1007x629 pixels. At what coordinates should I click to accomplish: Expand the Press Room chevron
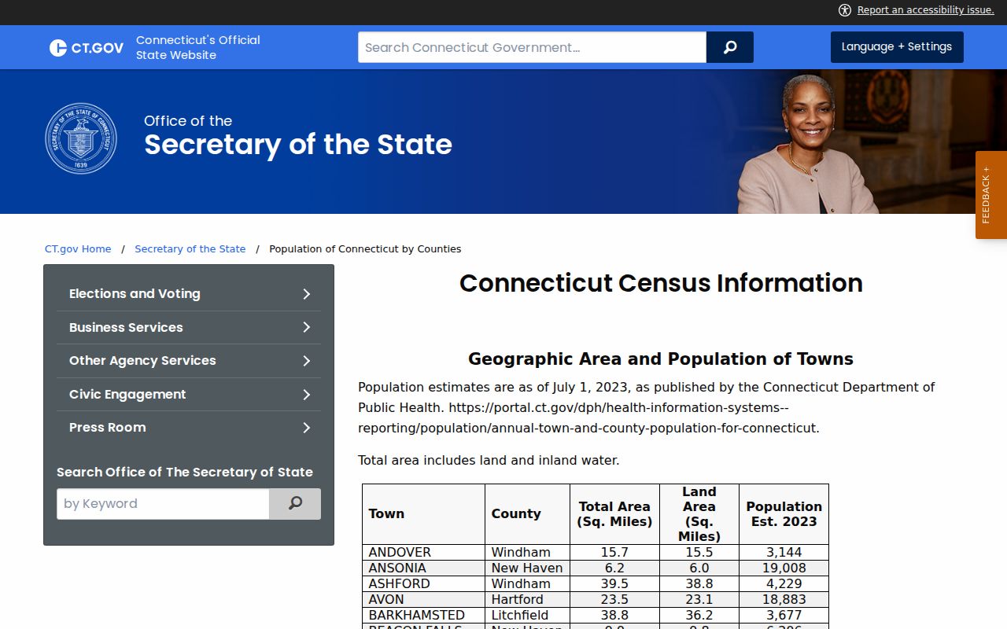(307, 428)
